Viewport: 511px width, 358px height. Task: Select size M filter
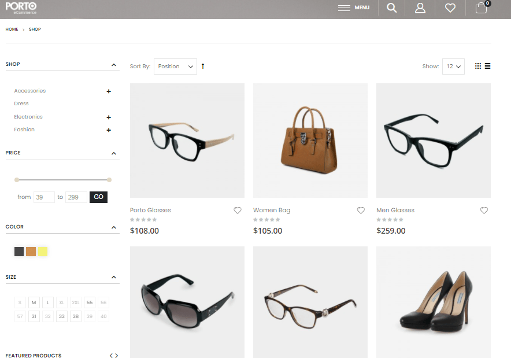[x=34, y=302]
